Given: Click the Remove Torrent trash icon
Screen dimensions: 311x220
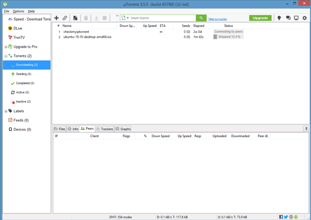Looking at the screenshot, I should coord(86,18).
